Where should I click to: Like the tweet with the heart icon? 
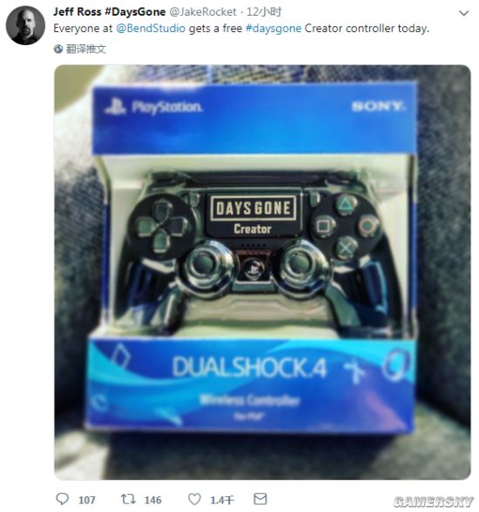[x=194, y=499]
